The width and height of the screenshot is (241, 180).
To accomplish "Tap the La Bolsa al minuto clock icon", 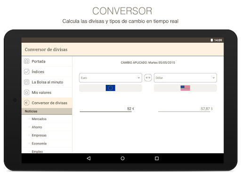I will pos(27,82).
